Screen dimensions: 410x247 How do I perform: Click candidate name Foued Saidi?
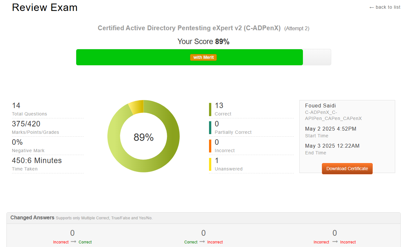320,105
